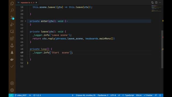
Task: Click ESLint status bar item
Action: [139, 95]
